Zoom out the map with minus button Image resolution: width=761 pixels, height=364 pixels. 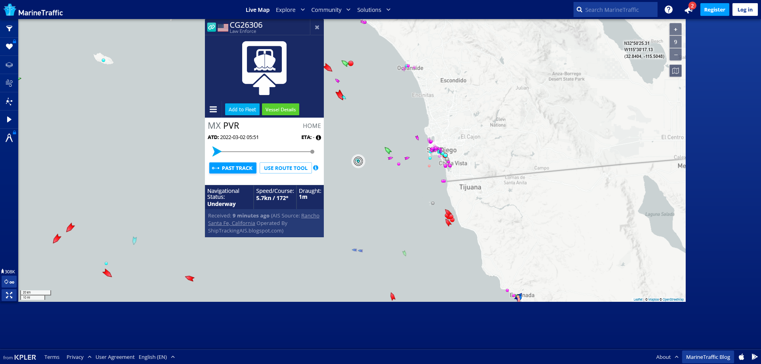[675, 55]
